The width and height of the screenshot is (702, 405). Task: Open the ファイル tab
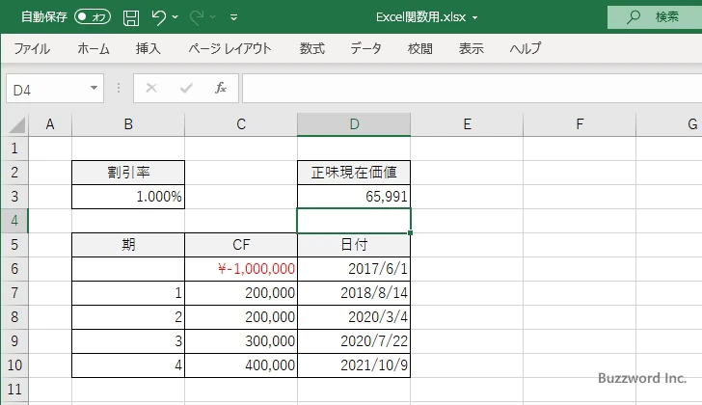point(32,48)
